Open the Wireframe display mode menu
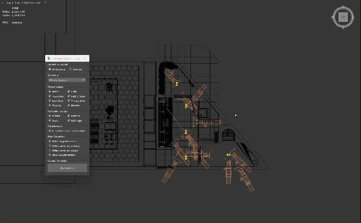 pyautogui.click(x=35, y=3)
